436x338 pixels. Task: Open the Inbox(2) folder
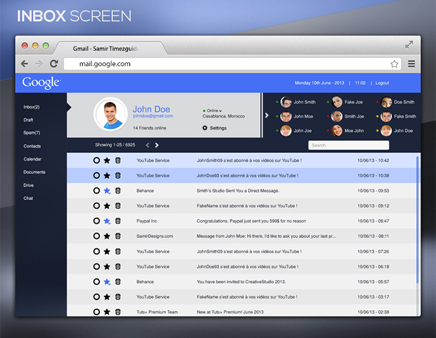click(31, 107)
